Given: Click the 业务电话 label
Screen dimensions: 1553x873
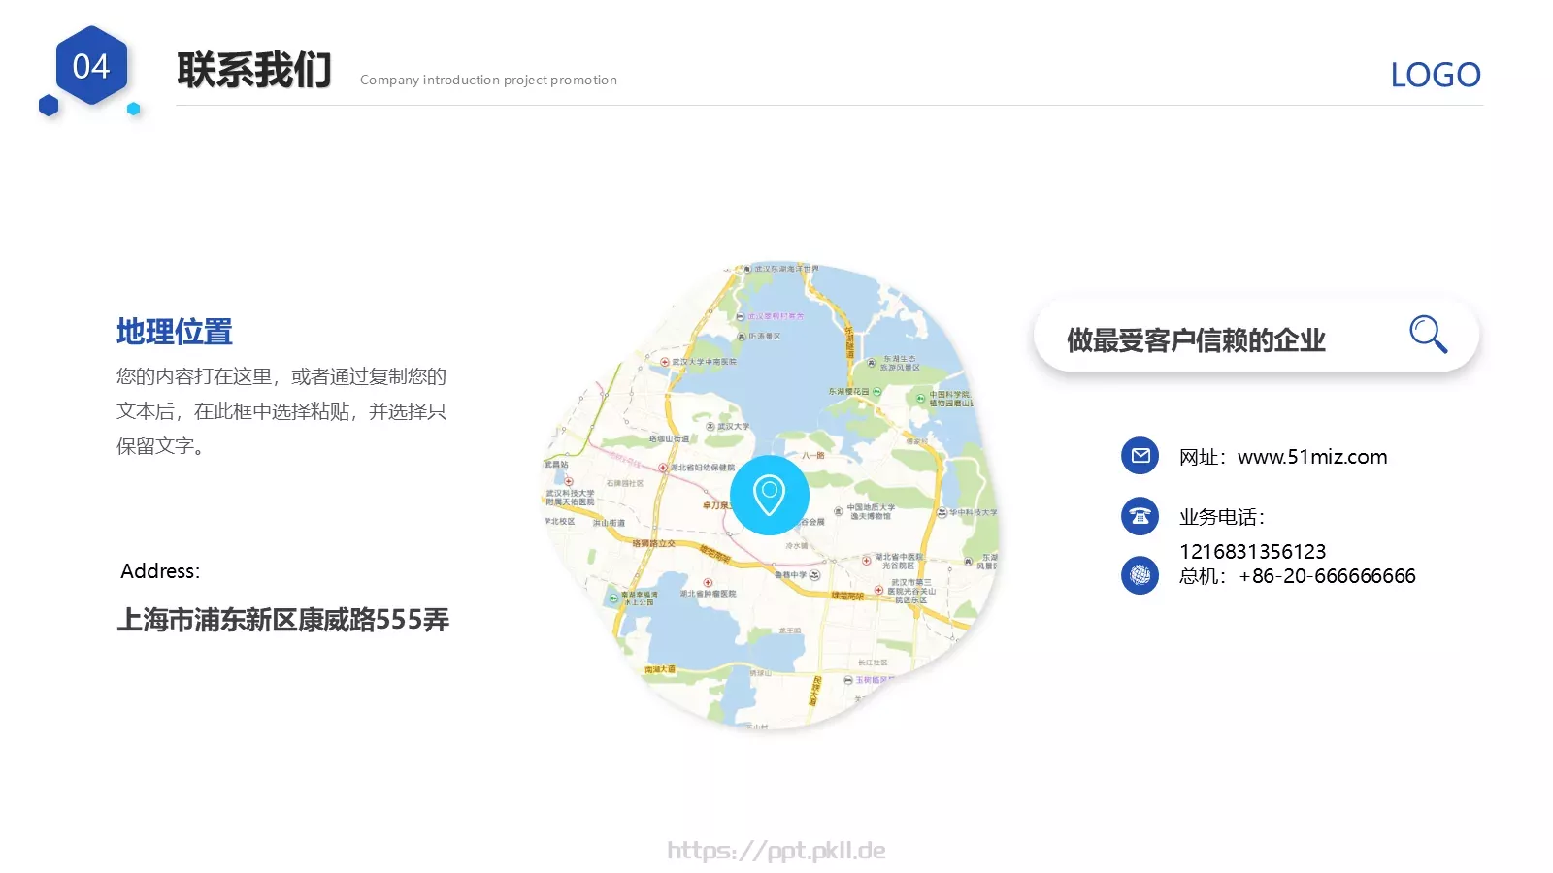Looking at the screenshot, I should (x=1222, y=517).
